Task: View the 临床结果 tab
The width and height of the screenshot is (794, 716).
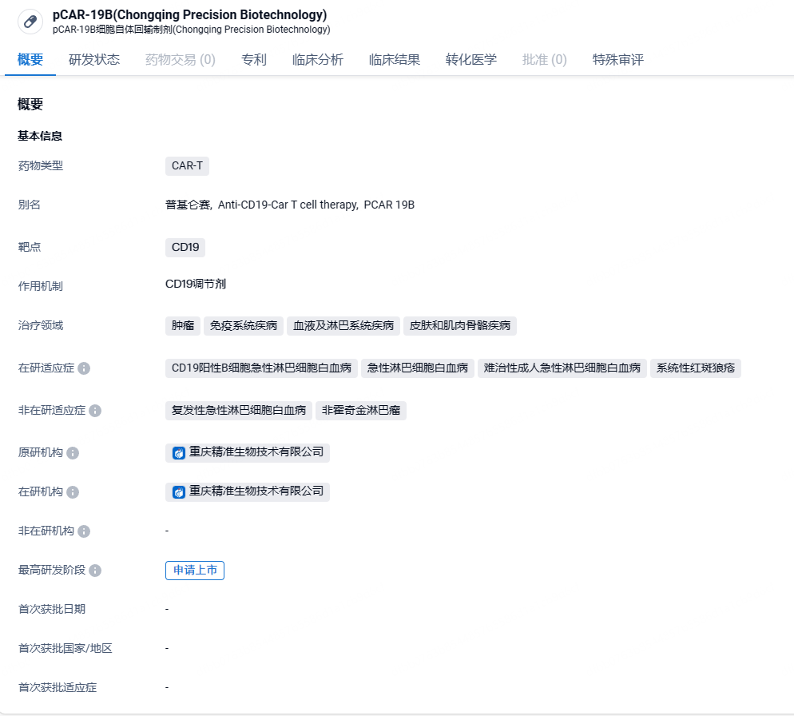Action: pyautogui.click(x=395, y=60)
